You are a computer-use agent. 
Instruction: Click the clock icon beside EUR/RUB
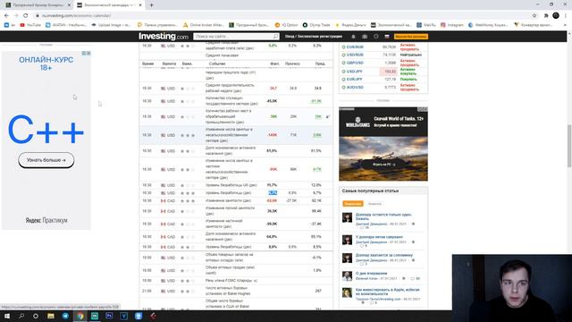click(x=343, y=47)
